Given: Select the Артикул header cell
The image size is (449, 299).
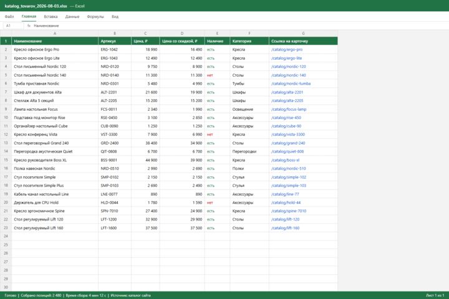Looking at the screenshot, I should click(115, 41).
